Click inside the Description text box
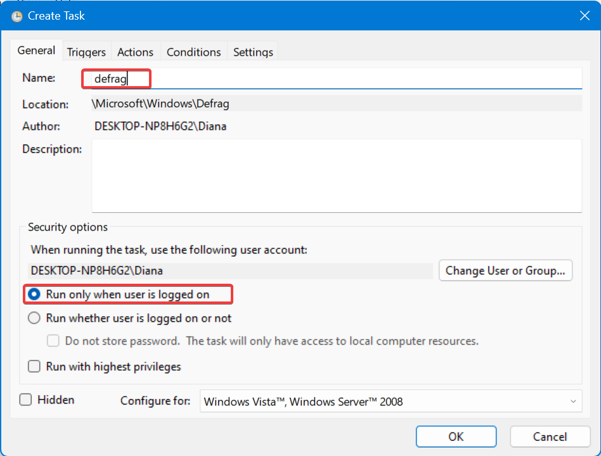 336,175
